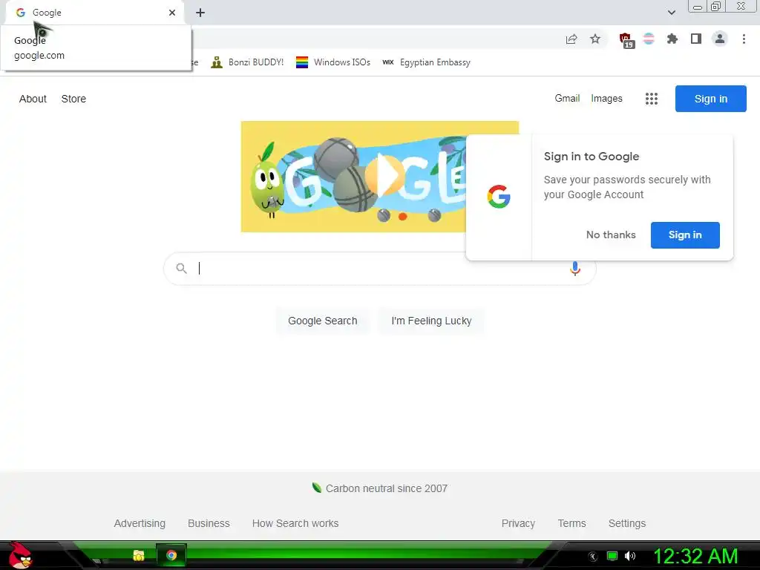The width and height of the screenshot is (760, 570).
Task: Open a new tab with the plus button
Action: pos(200,13)
